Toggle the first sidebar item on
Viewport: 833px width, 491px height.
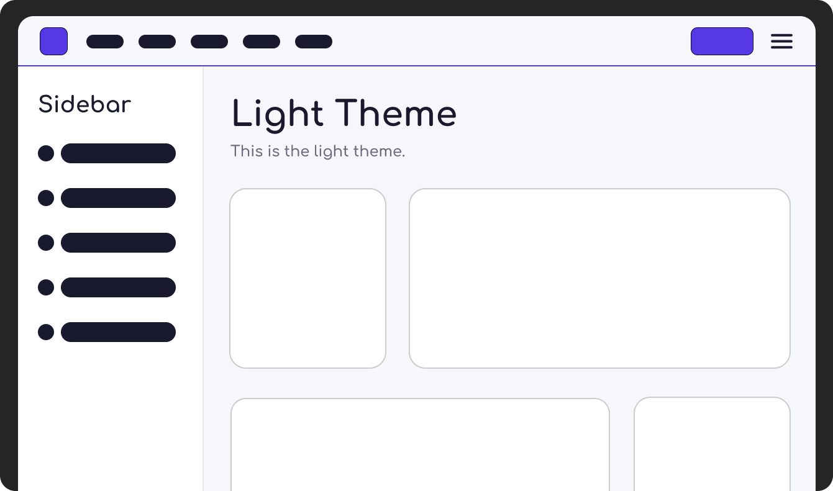118,153
